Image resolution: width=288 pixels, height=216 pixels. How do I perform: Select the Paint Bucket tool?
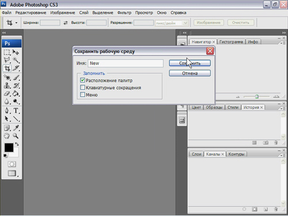pyautogui.click(x=16, y=94)
